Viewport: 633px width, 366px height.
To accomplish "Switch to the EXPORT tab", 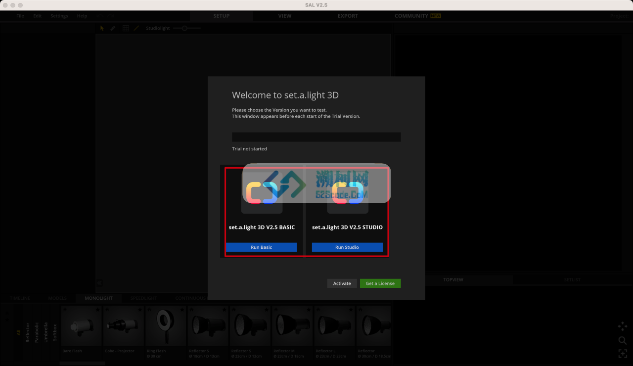I will coord(348,16).
